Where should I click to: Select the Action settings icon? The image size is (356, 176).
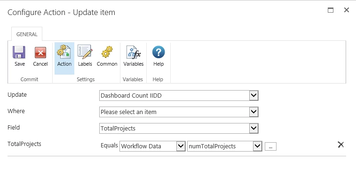pyautogui.click(x=64, y=52)
